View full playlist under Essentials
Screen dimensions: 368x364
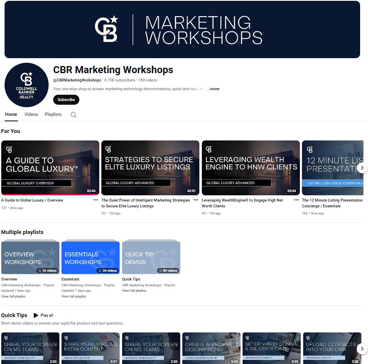click(x=74, y=296)
